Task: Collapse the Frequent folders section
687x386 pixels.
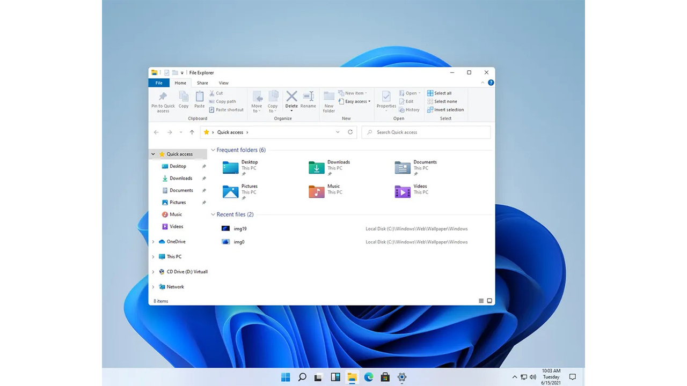Action: click(213, 150)
